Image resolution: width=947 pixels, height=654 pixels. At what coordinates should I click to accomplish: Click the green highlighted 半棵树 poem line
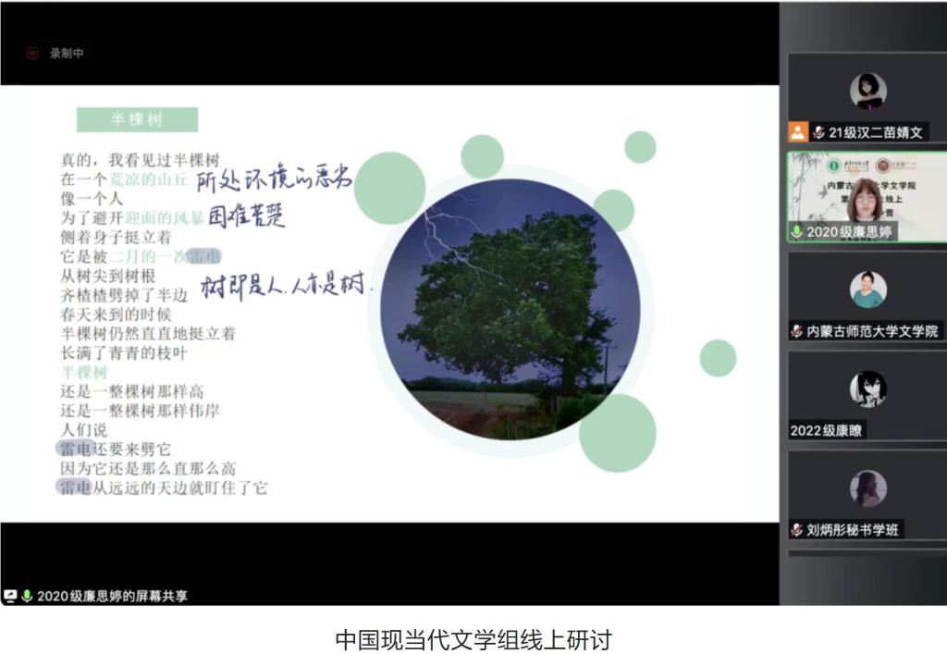(84, 372)
